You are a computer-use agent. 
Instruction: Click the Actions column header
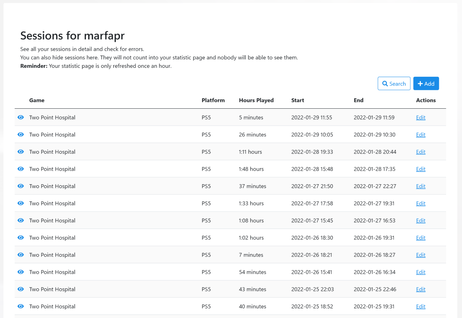coord(426,100)
